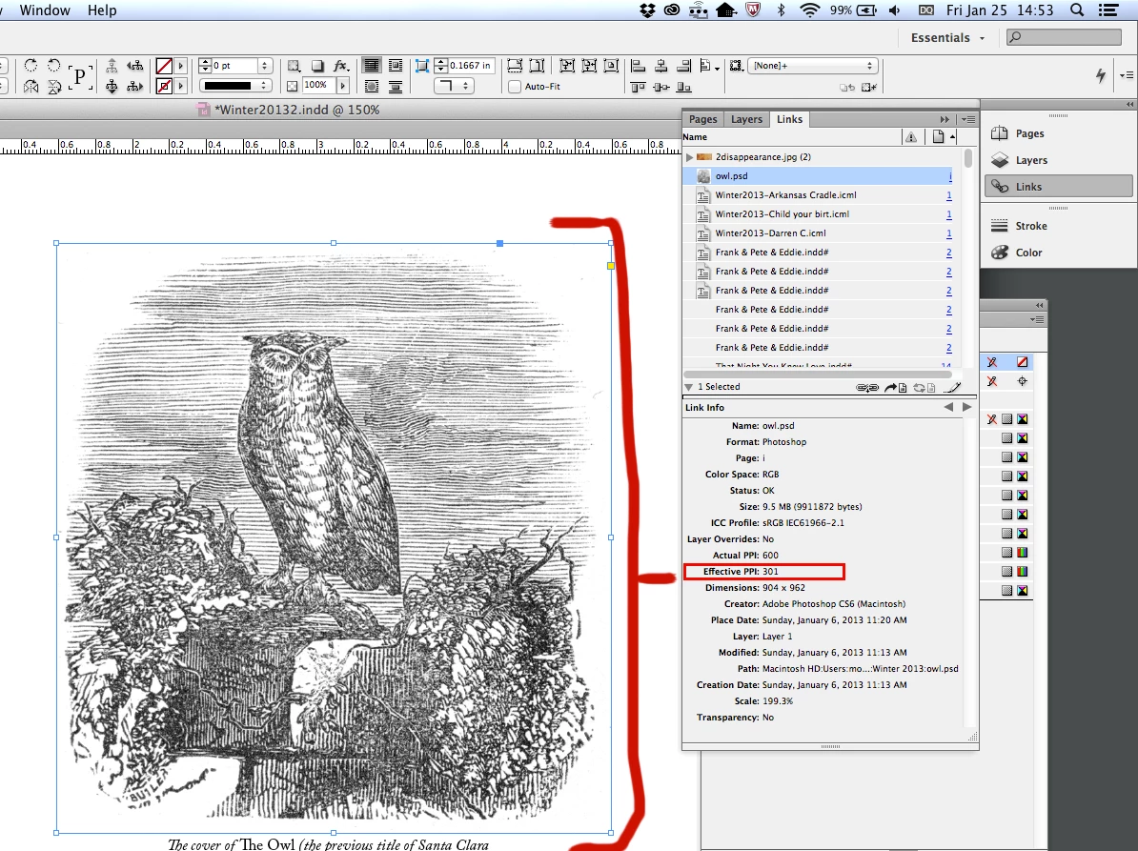Click stroke weight stepper arrows
This screenshot has height=851, width=1138.
click(x=205, y=66)
